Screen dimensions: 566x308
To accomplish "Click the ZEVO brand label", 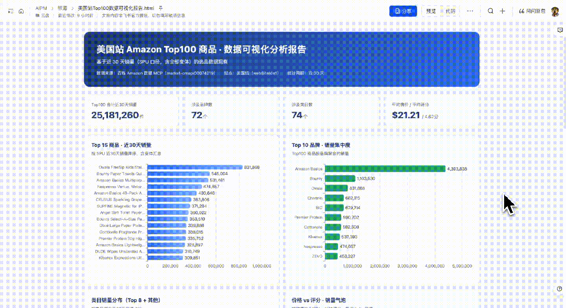I will 317,256.
